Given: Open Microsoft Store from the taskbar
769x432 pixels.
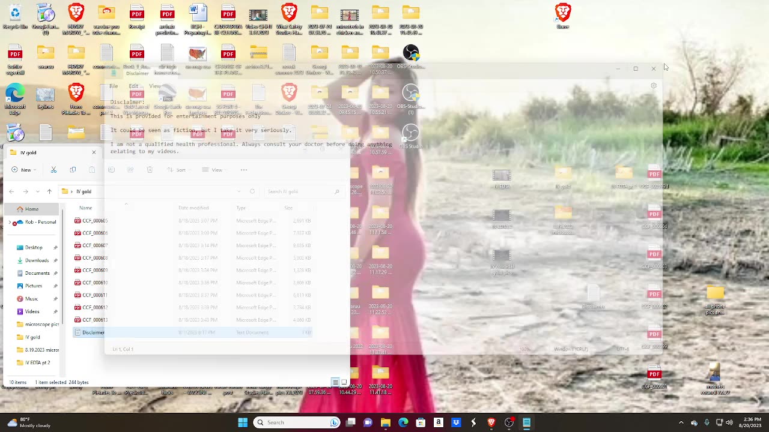Looking at the screenshot, I should coord(421,422).
